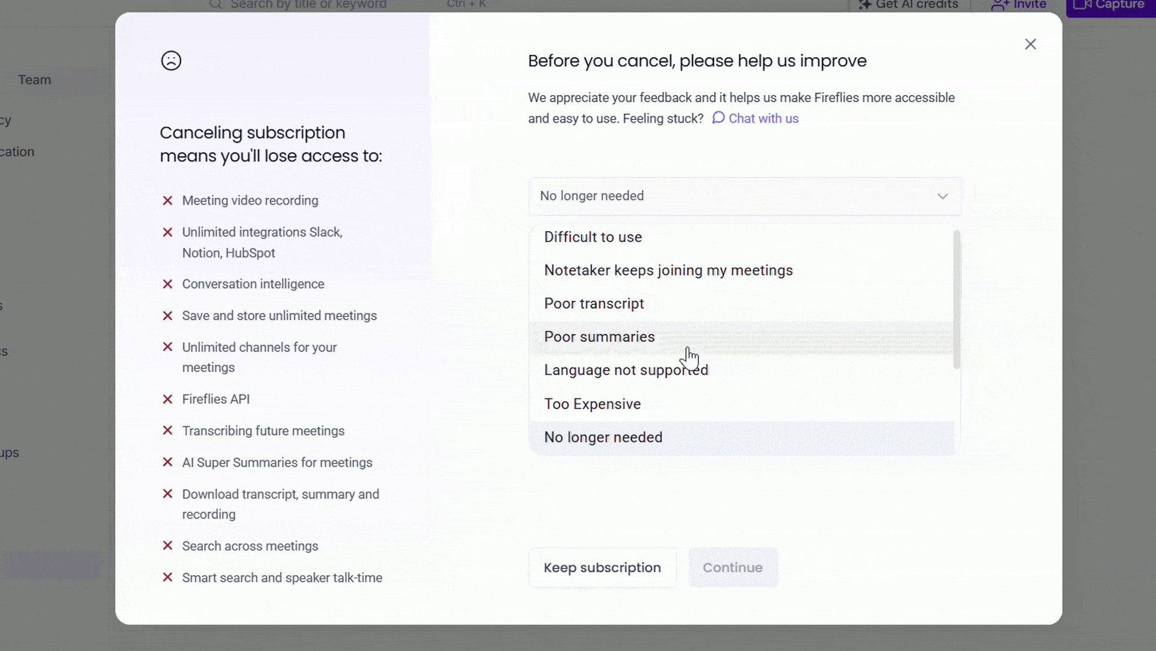Select 'No longer needed' in the options list
The width and height of the screenshot is (1156, 651).
tap(741, 437)
